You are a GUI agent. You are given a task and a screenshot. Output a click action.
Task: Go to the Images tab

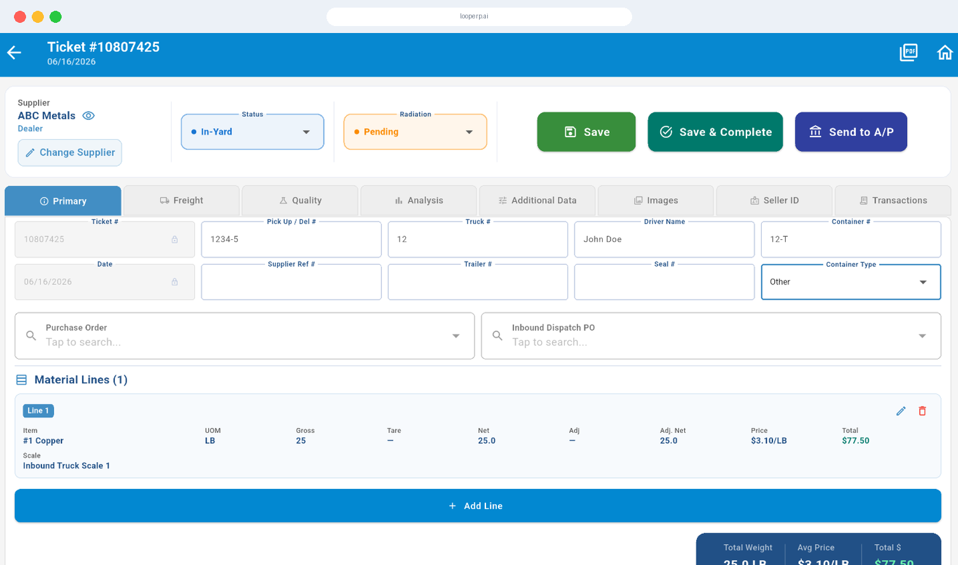pos(656,201)
